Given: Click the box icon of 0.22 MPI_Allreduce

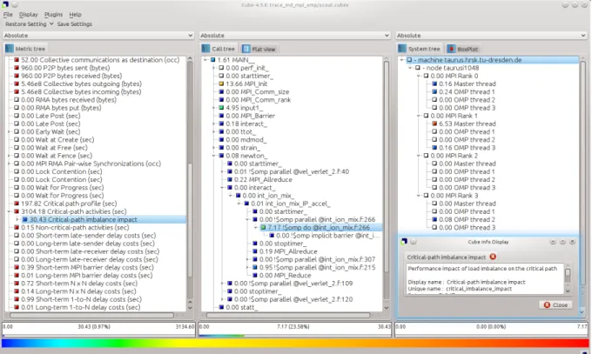Looking at the screenshot, I should click(230, 180).
